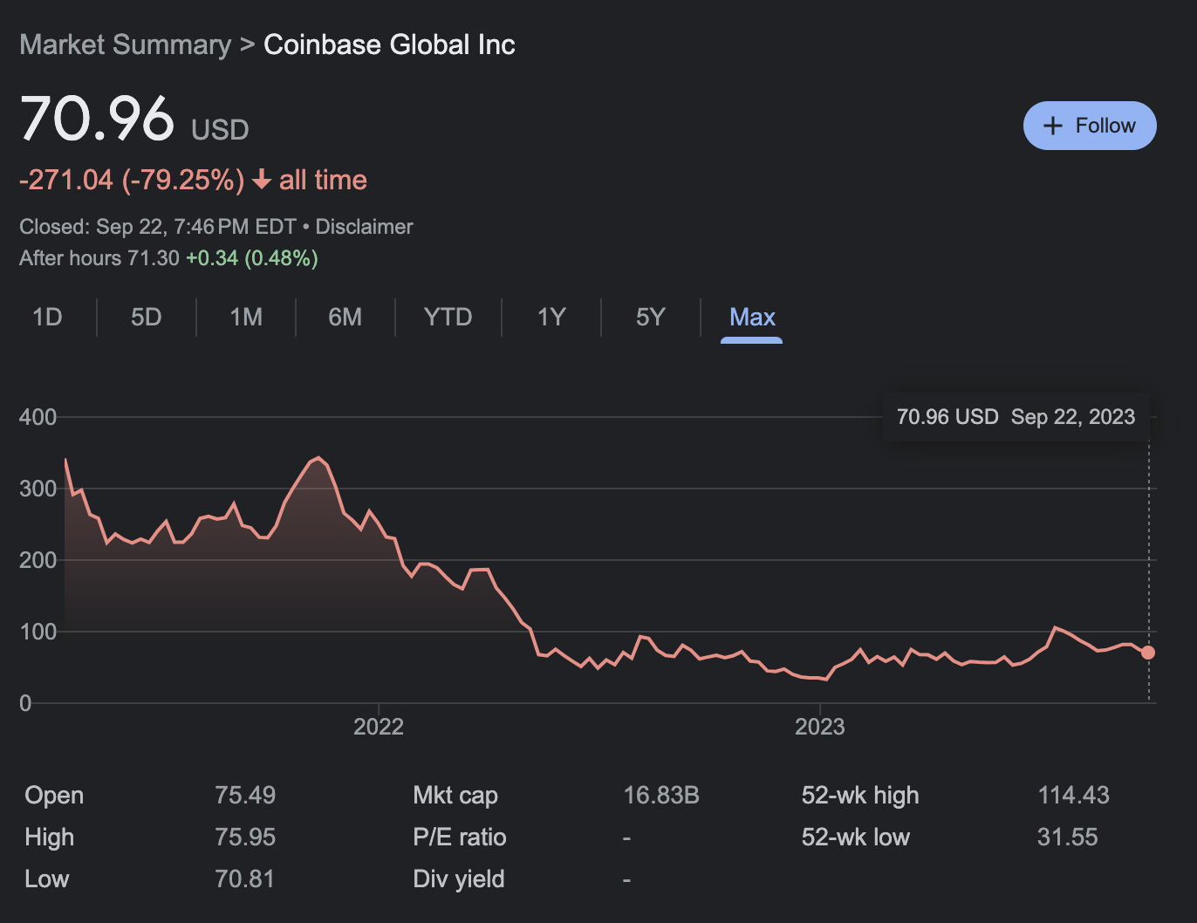The width and height of the screenshot is (1197, 923).
Task: Switch to the 1D chart range
Action: pos(47,317)
